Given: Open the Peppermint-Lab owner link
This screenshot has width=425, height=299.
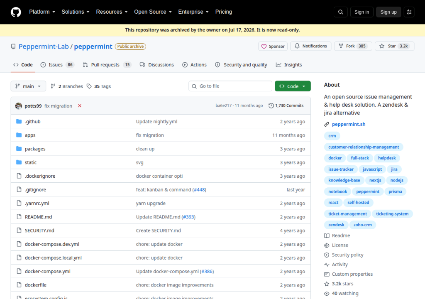Looking at the screenshot, I should click(x=44, y=47).
